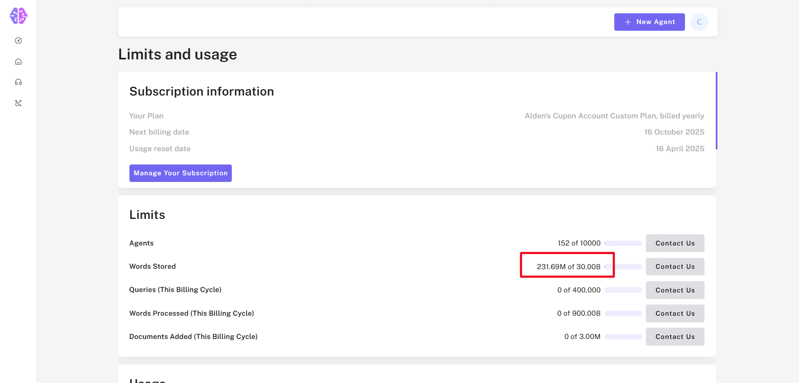This screenshot has height=383, width=799.
Task: Select the inbox icon in the sidebar
Action: click(18, 61)
